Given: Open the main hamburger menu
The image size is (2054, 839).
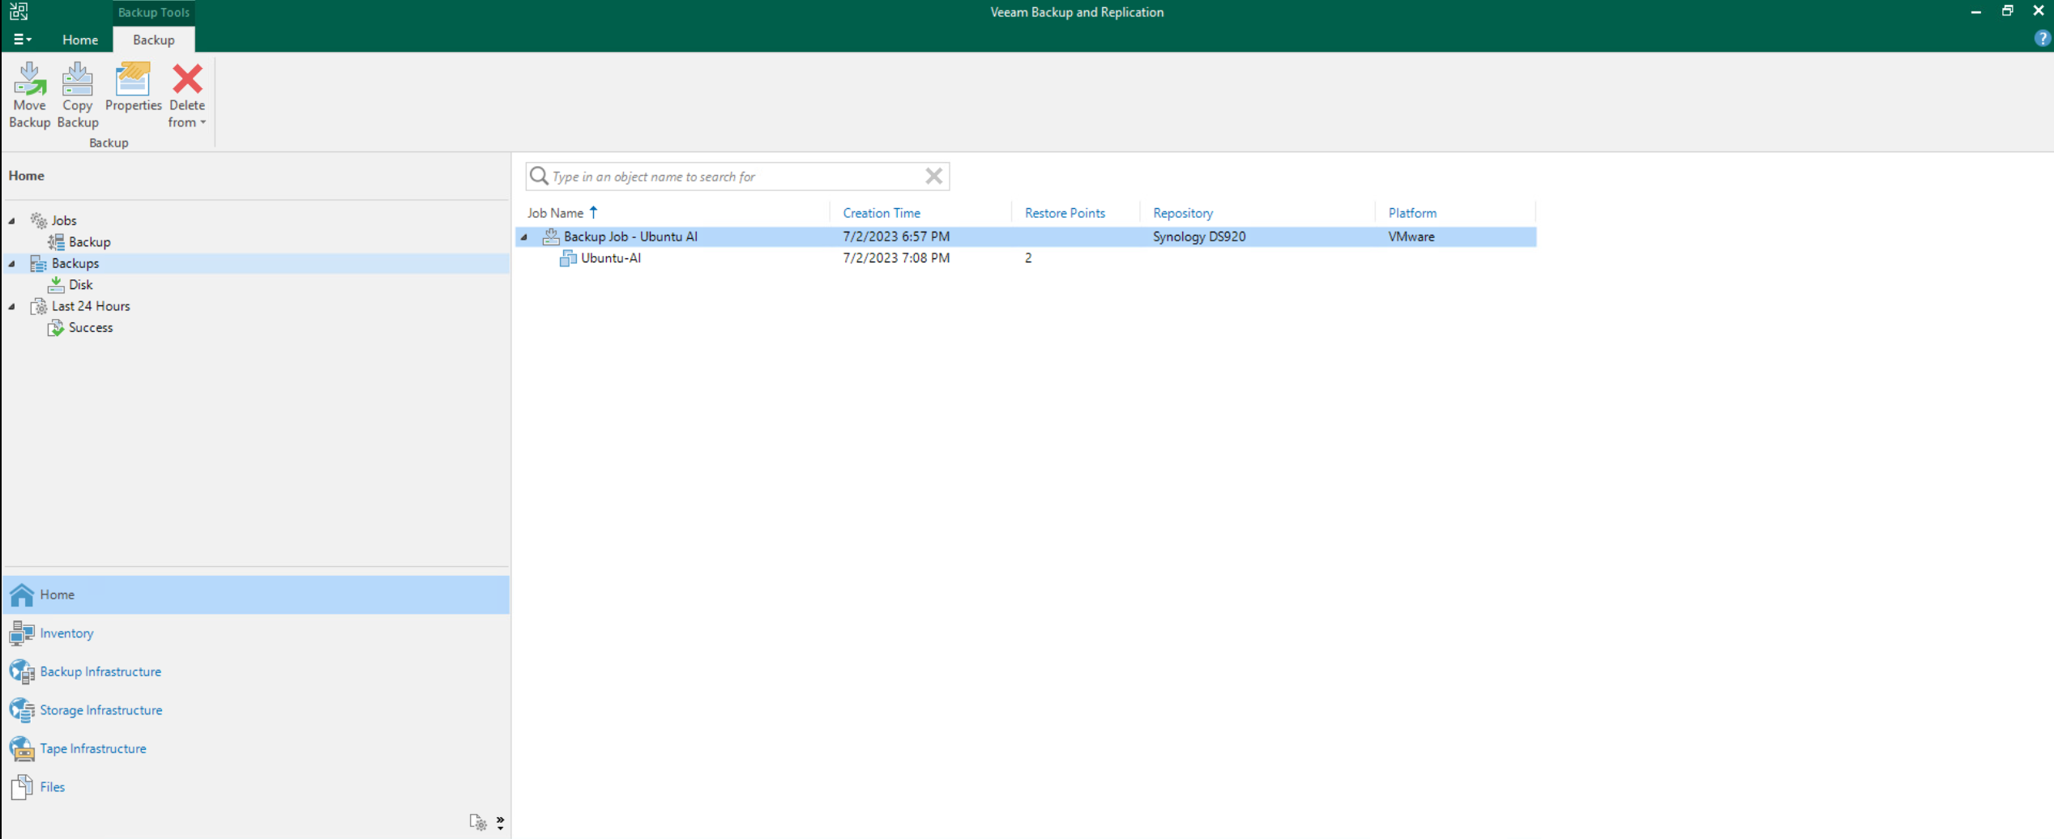Looking at the screenshot, I should 22,39.
